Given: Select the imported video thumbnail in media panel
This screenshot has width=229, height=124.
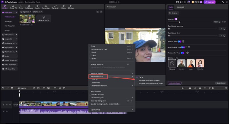Looking at the screenshot, I should [27, 19].
